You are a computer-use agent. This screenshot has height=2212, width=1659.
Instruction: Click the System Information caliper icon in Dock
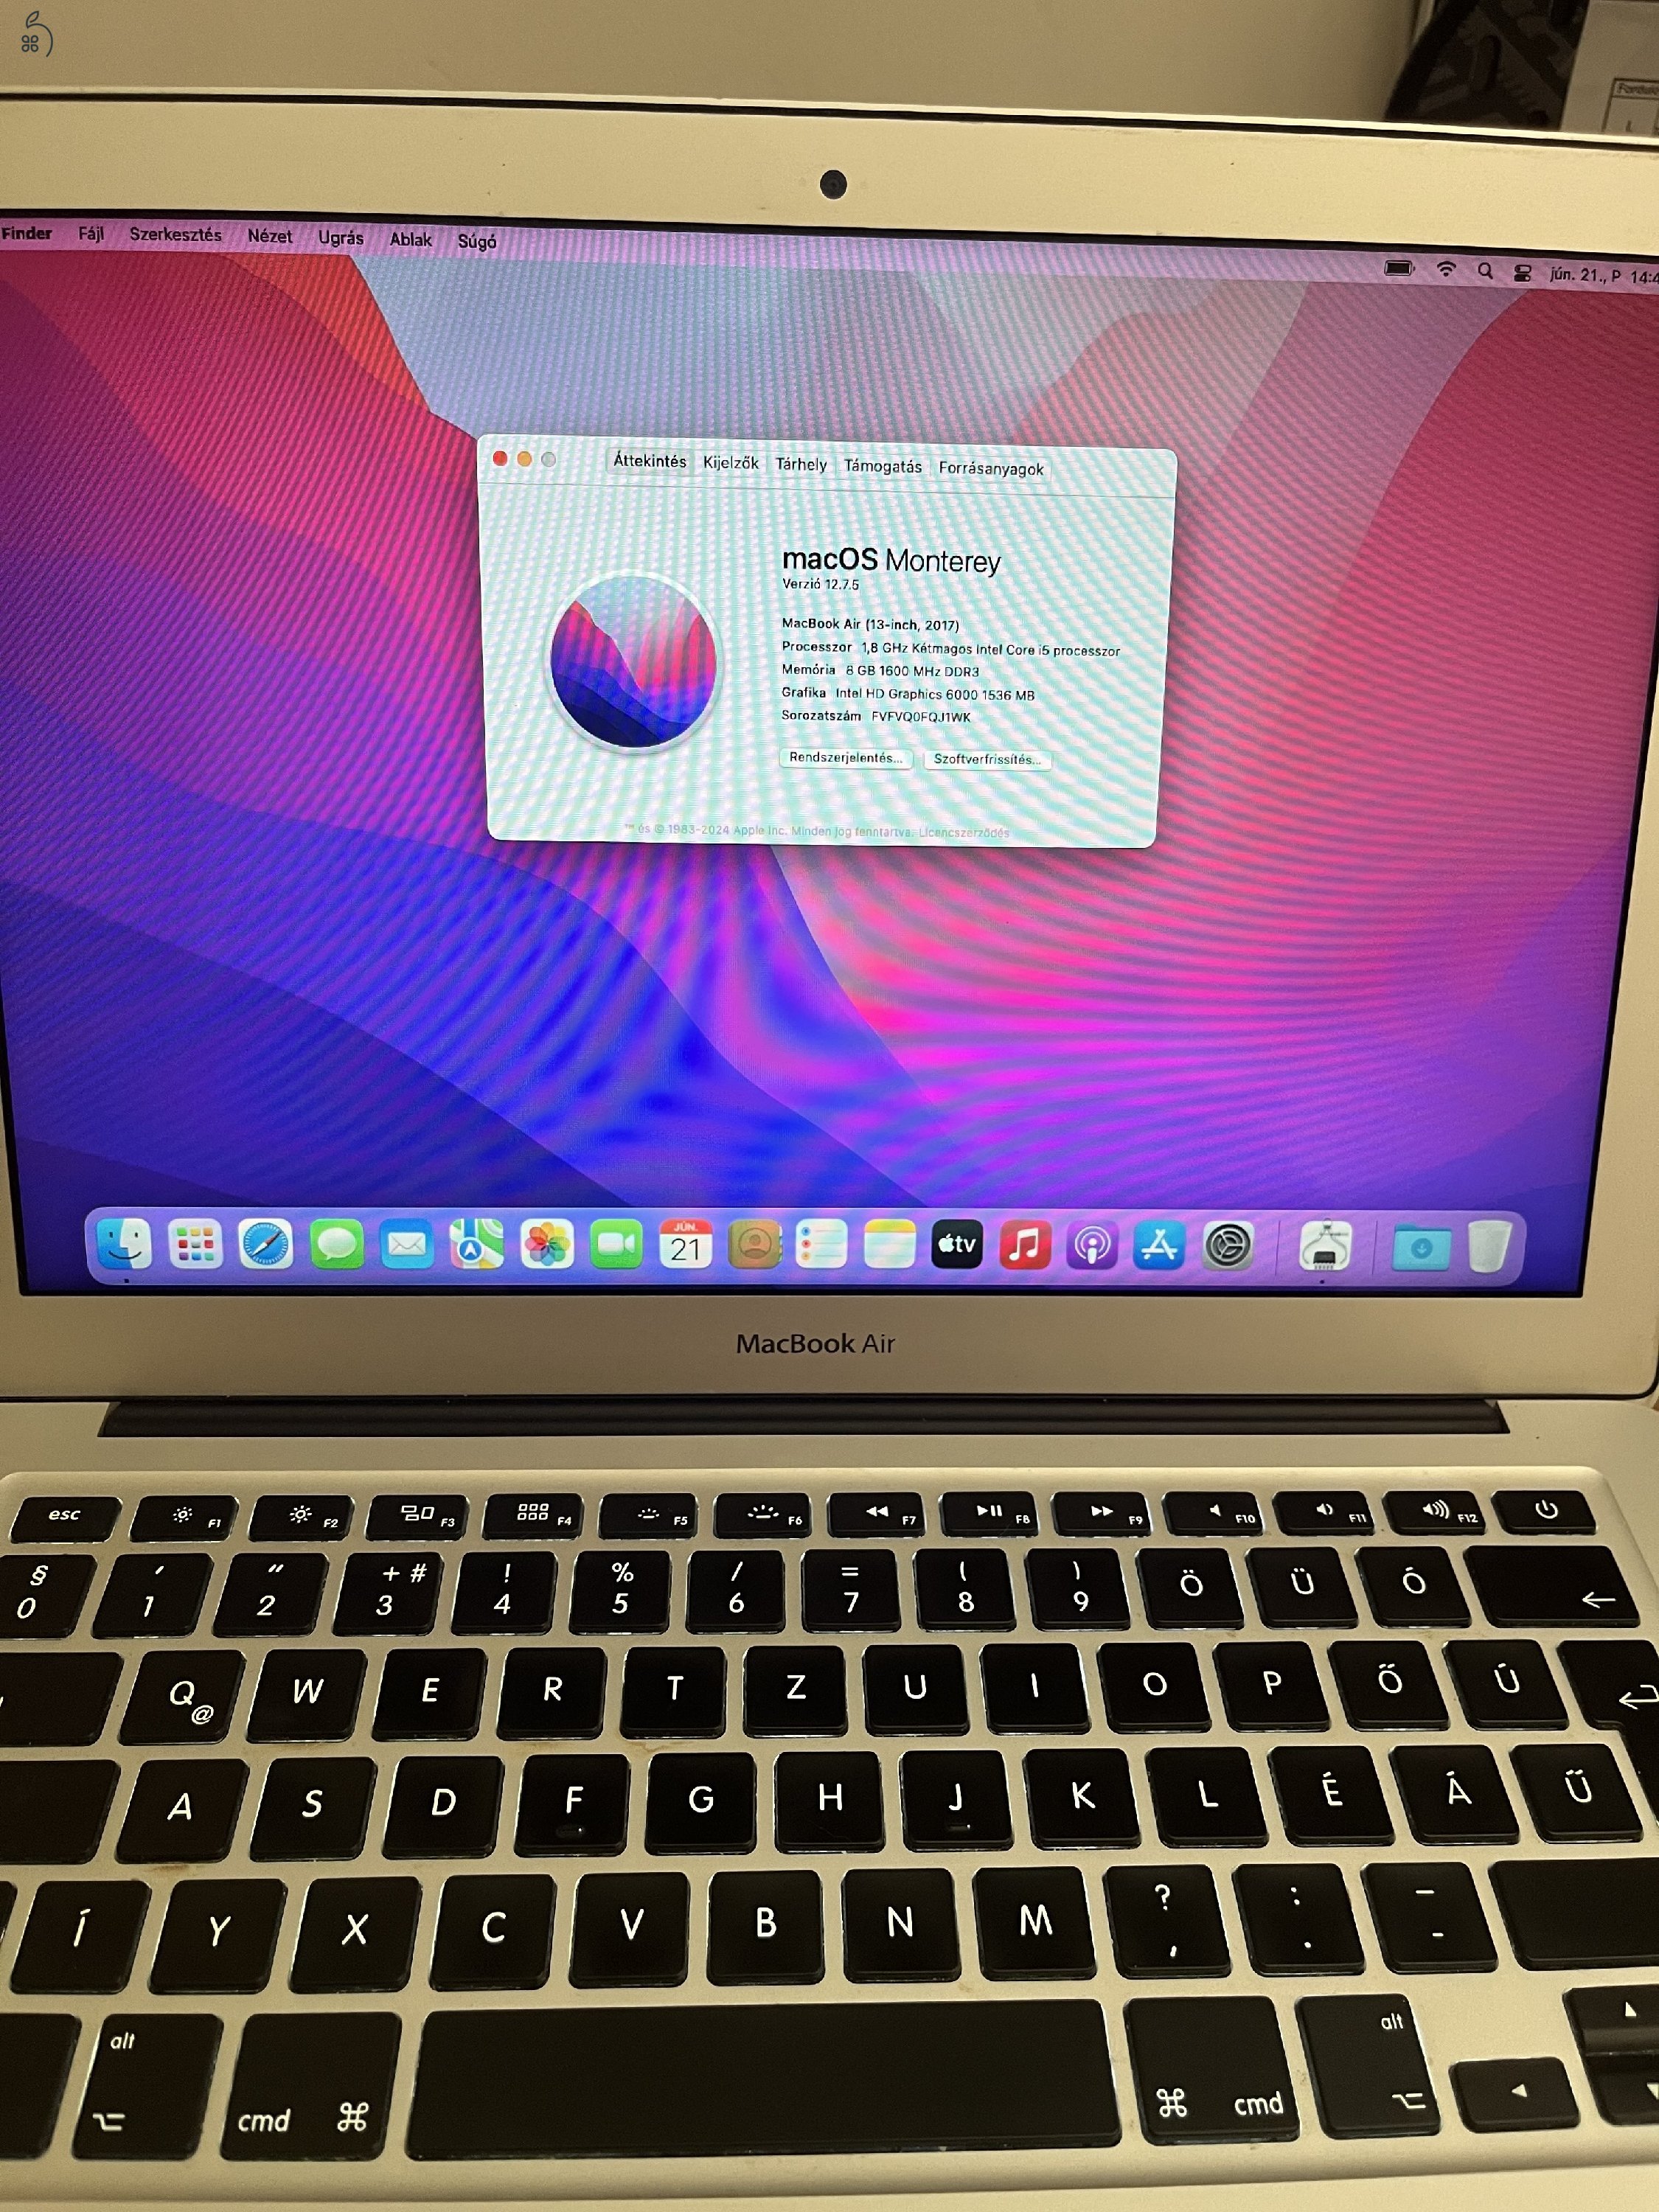[1325, 1247]
